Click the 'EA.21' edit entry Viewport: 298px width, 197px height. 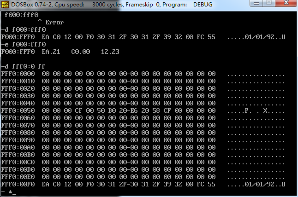[51, 52]
